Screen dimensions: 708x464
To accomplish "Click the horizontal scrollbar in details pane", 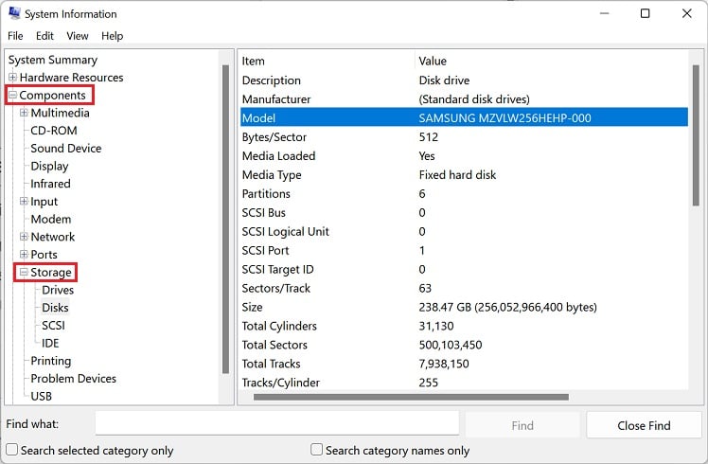I will (x=411, y=397).
